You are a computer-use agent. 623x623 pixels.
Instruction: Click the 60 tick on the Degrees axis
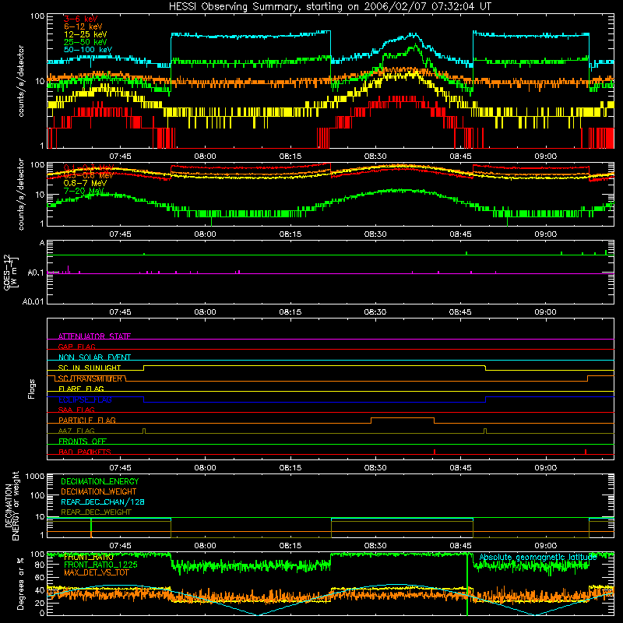(x=40, y=578)
